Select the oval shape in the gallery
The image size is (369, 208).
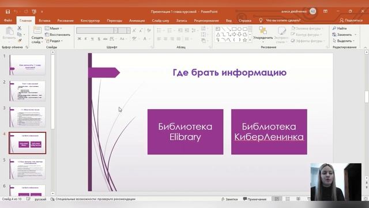pyautogui.click(x=239, y=29)
